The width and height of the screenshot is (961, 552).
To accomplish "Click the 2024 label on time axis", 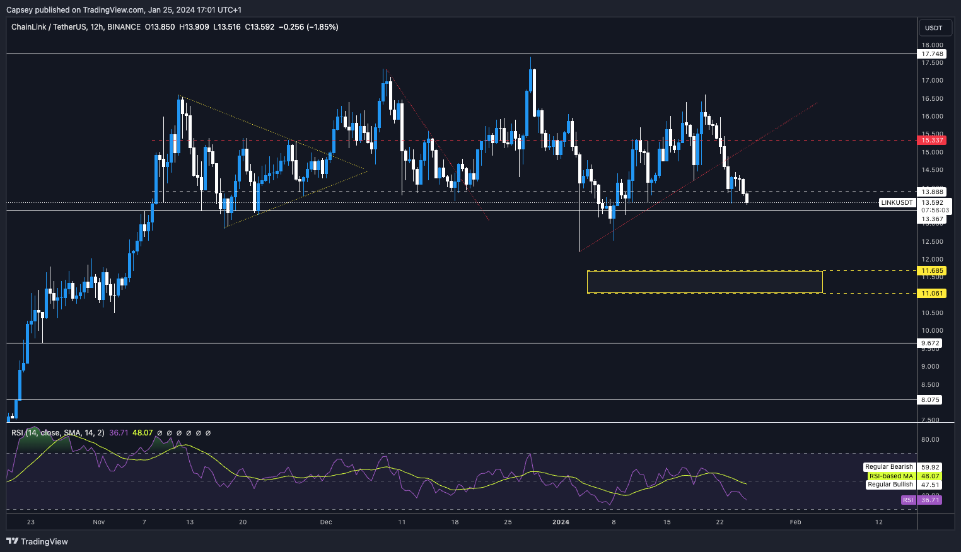I will (x=561, y=522).
